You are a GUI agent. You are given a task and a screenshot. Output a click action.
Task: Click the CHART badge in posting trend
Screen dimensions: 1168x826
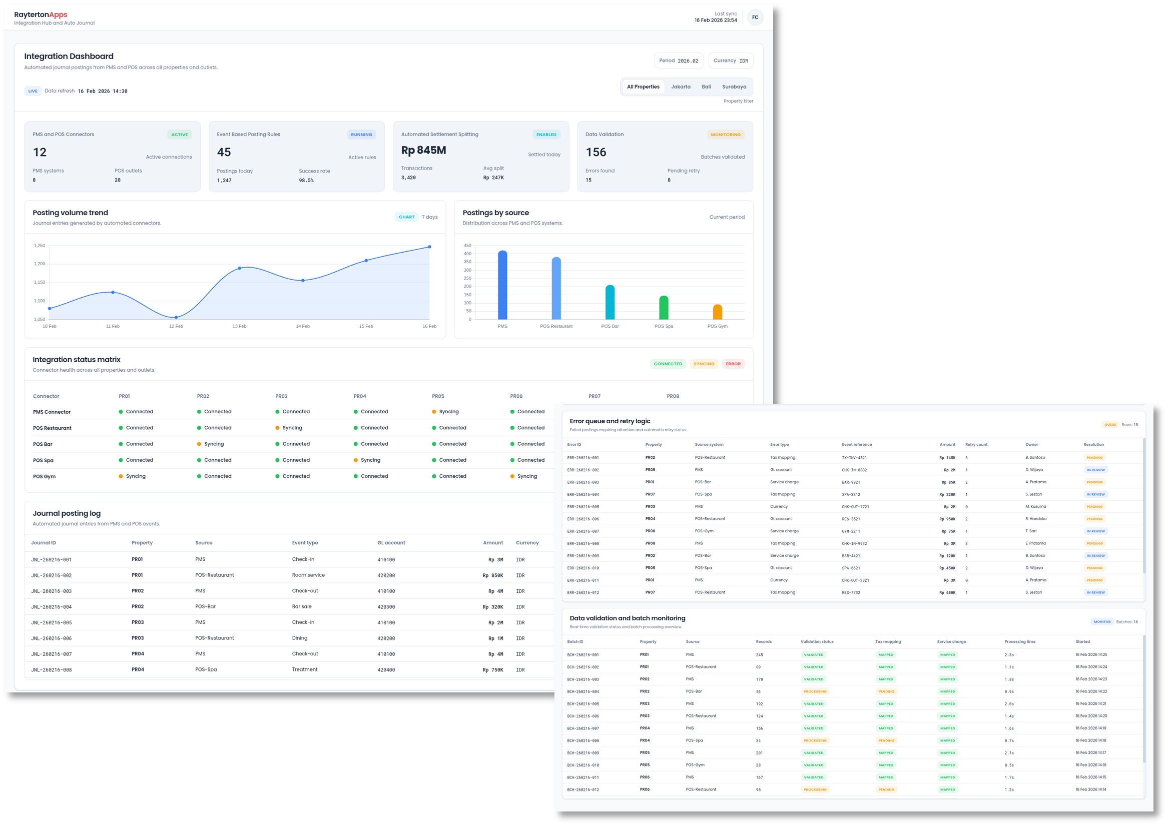tap(406, 217)
